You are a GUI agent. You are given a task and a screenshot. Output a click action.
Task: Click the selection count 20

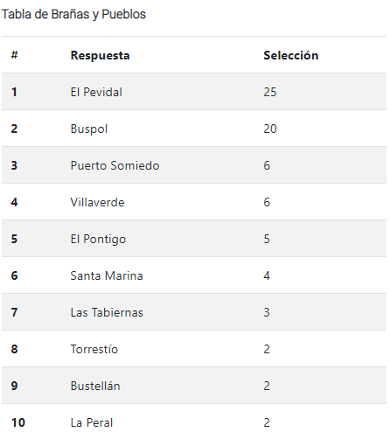click(270, 129)
